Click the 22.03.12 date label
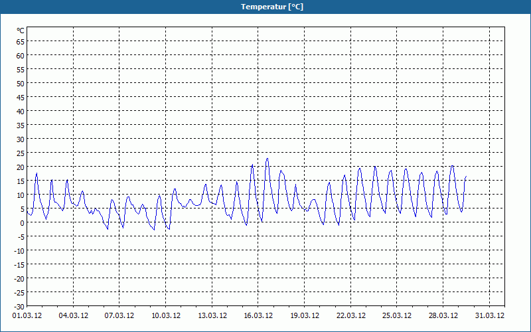531x332 pixels. point(351,316)
